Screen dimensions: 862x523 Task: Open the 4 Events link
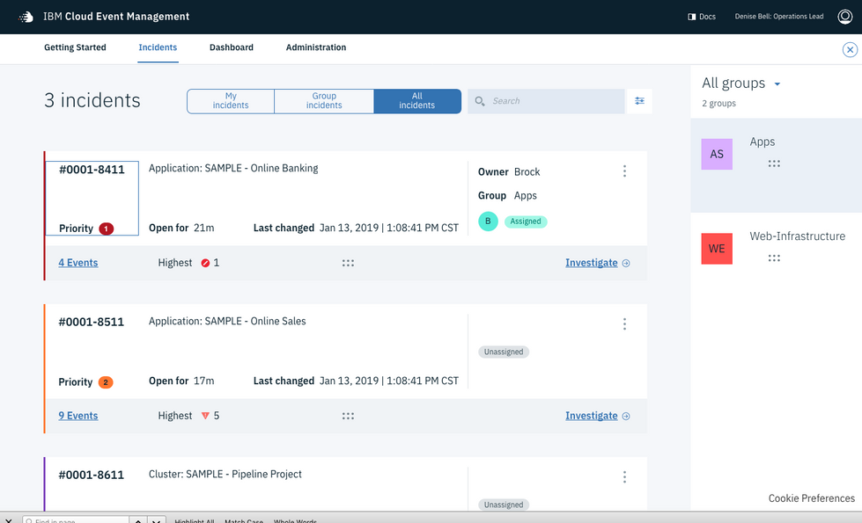pyautogui.click(x=78, y=263)
